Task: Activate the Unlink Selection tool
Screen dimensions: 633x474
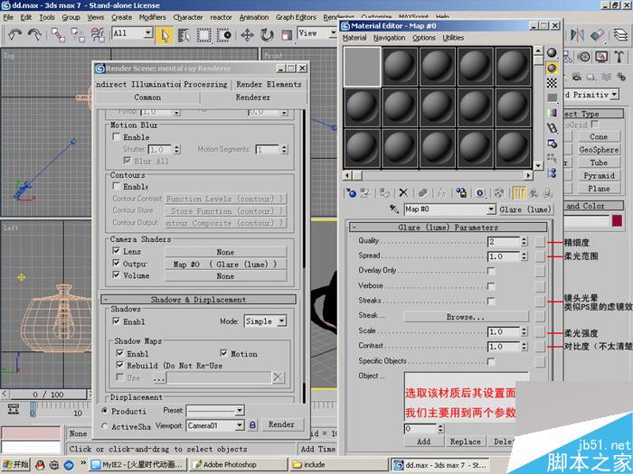Action: click(x=78, y=35)
